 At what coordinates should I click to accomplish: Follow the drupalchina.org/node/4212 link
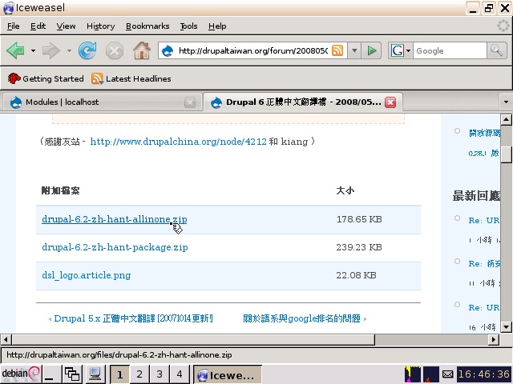click(x=178, y=142)
